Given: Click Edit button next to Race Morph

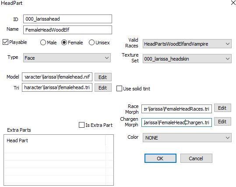Looking at the screenshot, I should tap(222, 108).
